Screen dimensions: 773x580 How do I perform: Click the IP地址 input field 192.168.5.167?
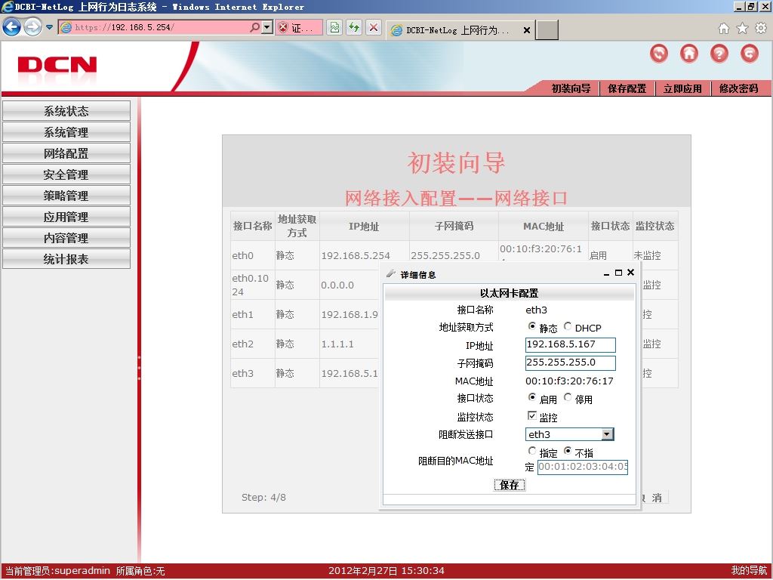tap(571, 344)
